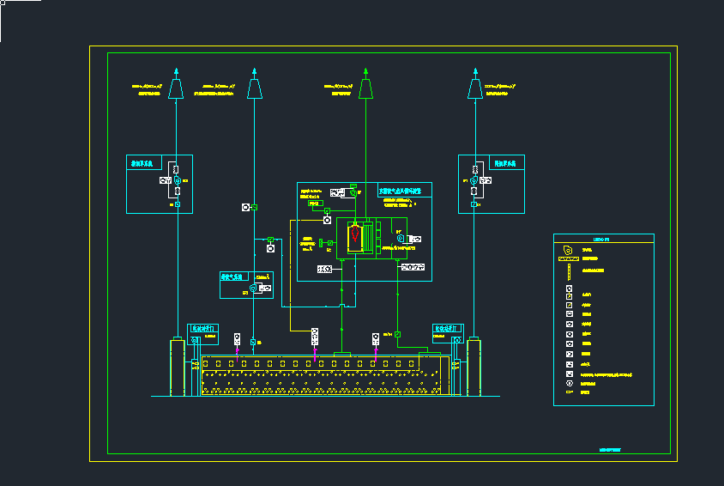Select the fan symbol in upper-right system box
Viewport: 724px width, 486px height.
pyautogui.click(x=473, y=181)
